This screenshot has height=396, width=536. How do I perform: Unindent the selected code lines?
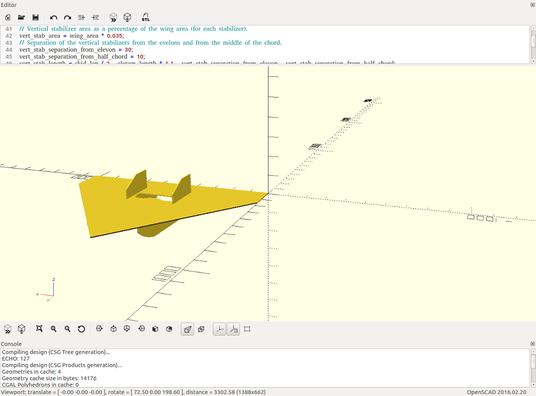(81, 17)
